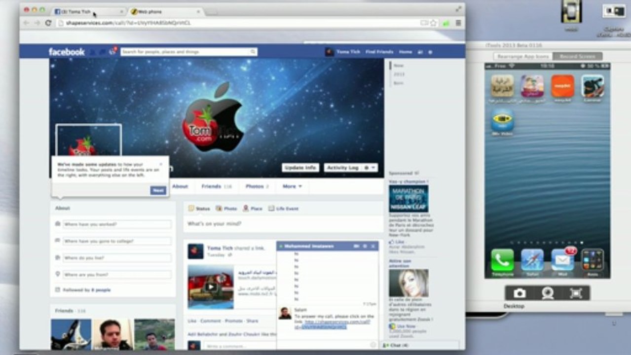The image size is (631, 355).
Task: Play the shared video thumbnail
Action: [x=211, y=287]
